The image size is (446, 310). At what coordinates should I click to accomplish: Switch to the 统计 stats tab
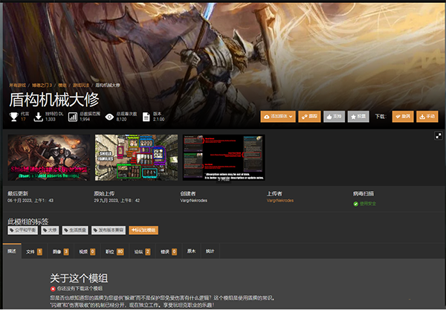point(210,252)
